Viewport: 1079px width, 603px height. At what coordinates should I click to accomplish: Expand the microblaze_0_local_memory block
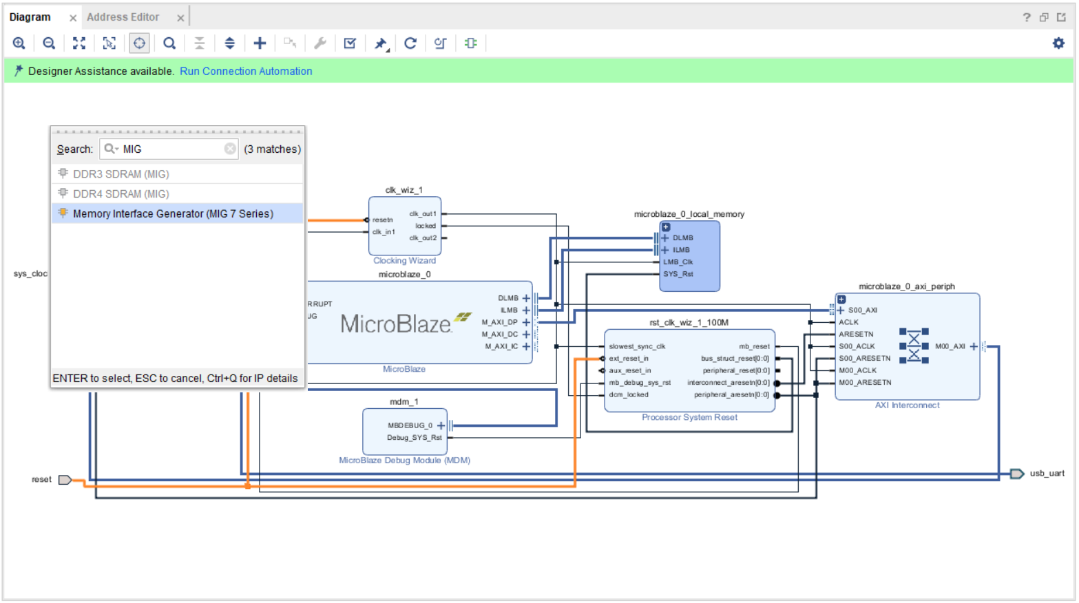pos(665,226)
